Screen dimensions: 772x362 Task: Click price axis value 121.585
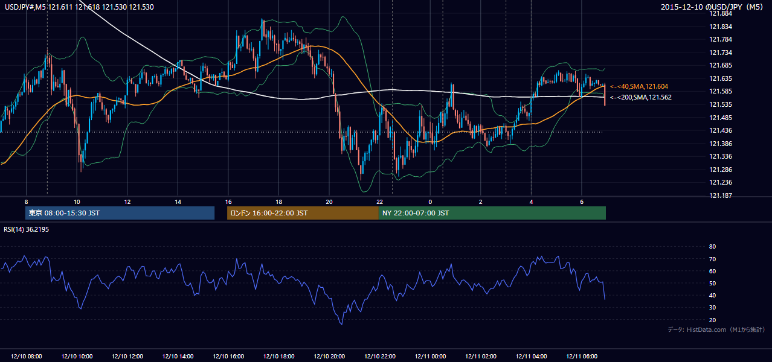click(x=721, y=92)
